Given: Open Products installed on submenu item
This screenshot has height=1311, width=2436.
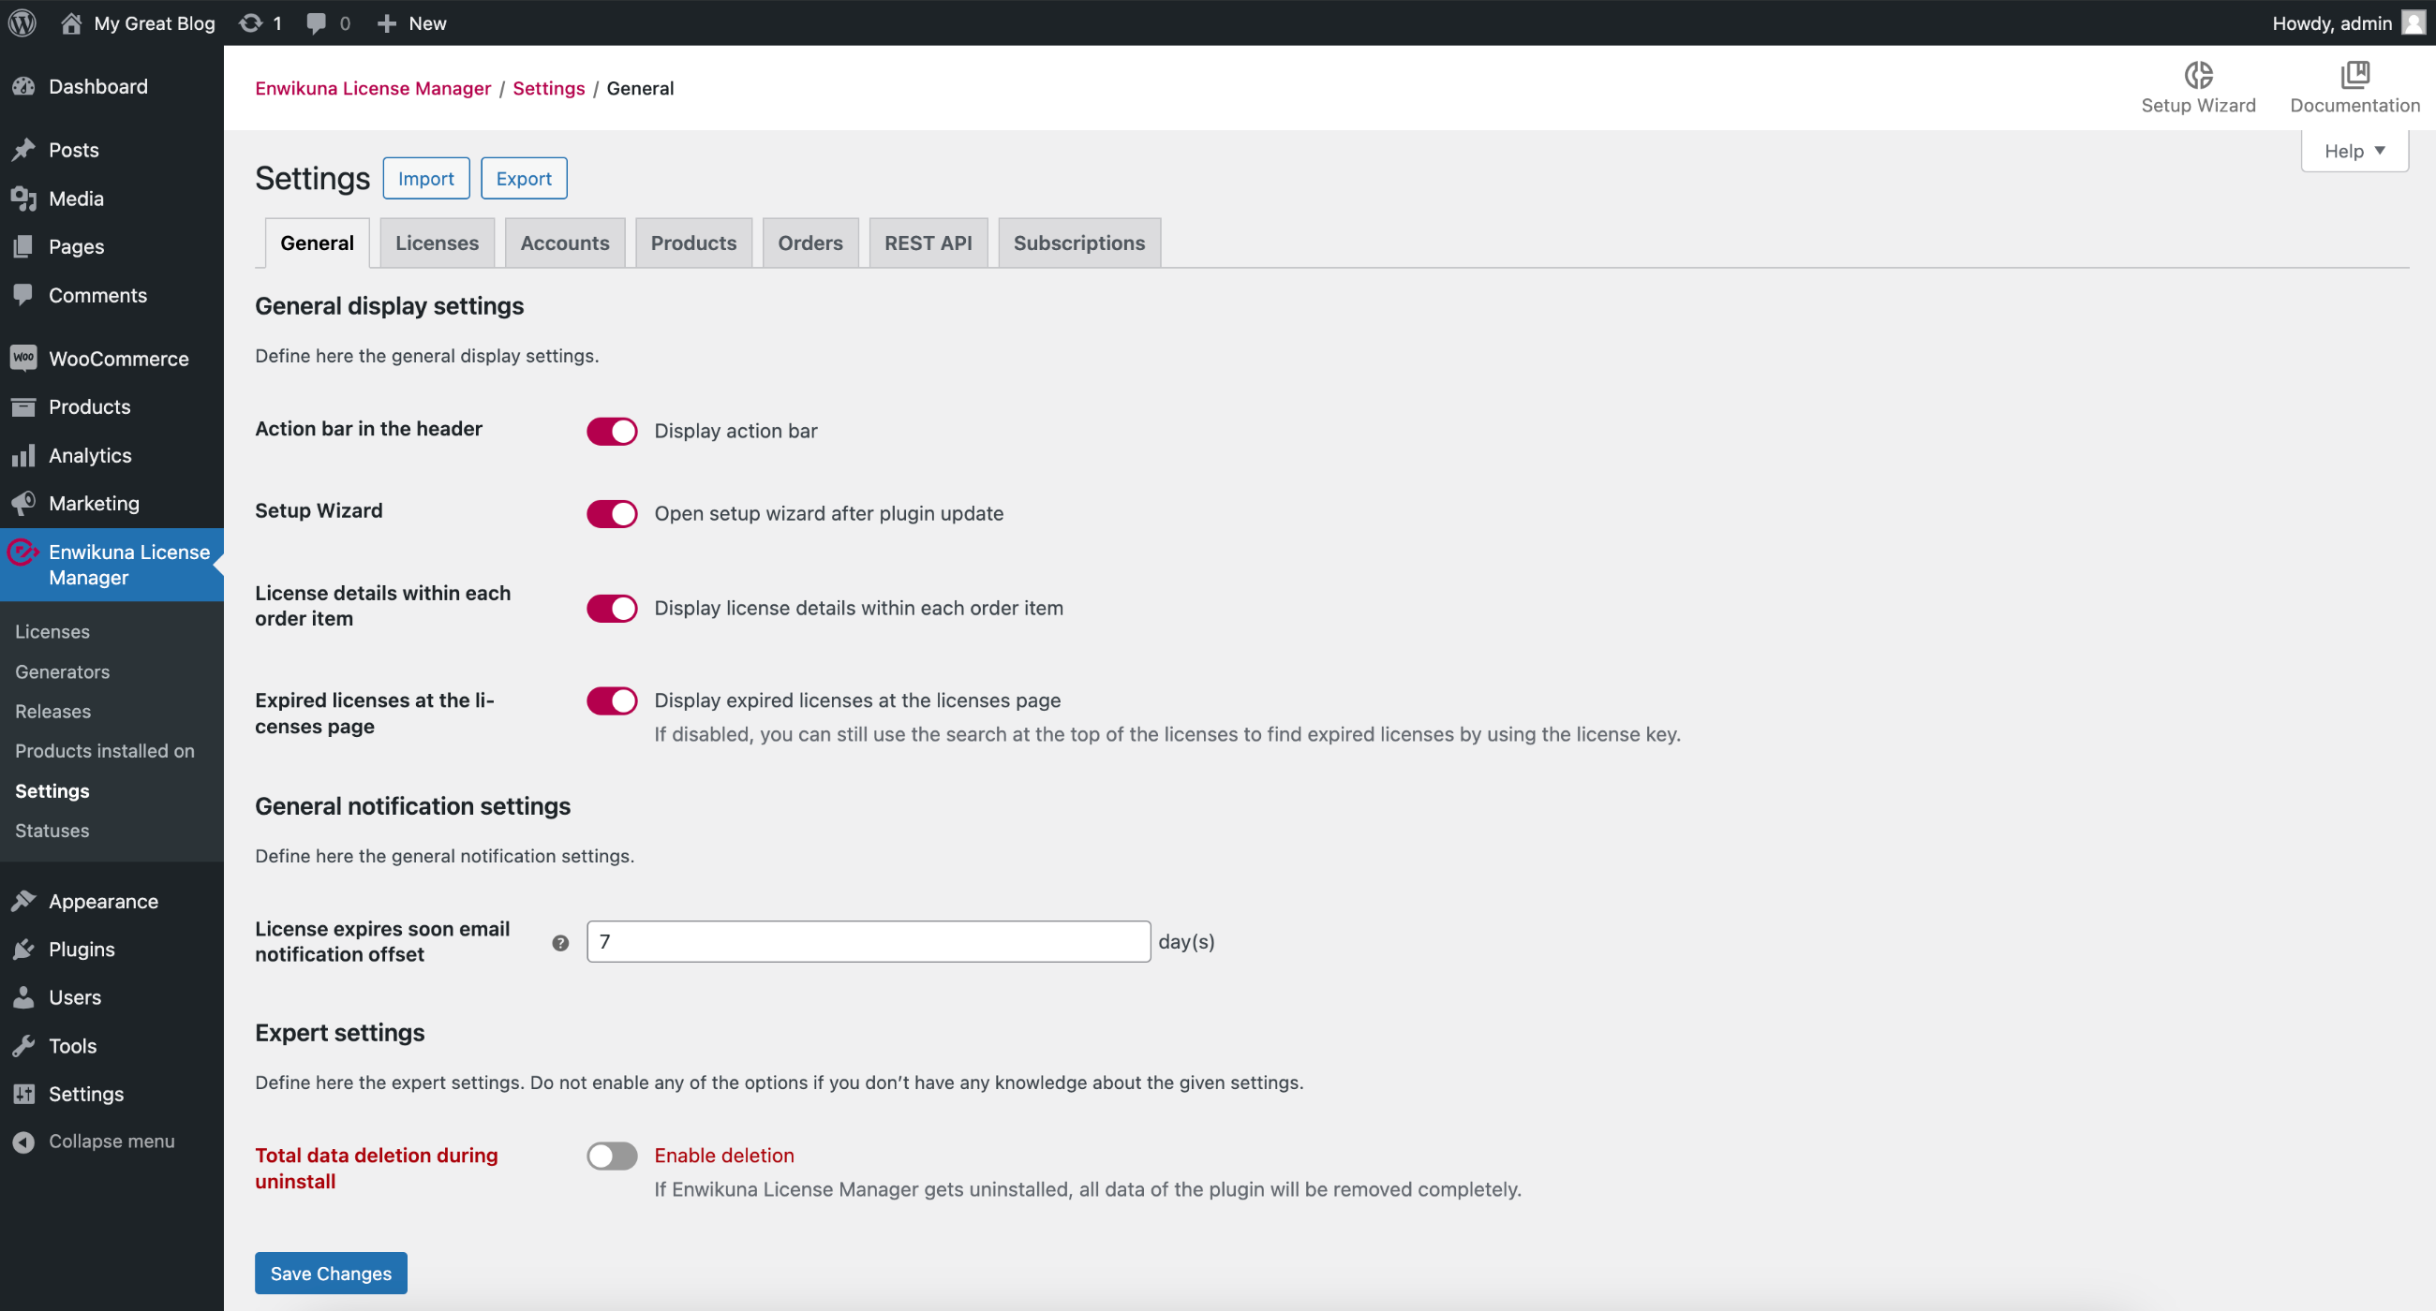Looking at the screenshot, I should coord(105,750).
